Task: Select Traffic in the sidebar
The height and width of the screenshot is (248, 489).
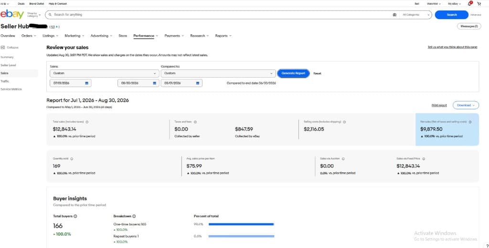Action: 5,81
